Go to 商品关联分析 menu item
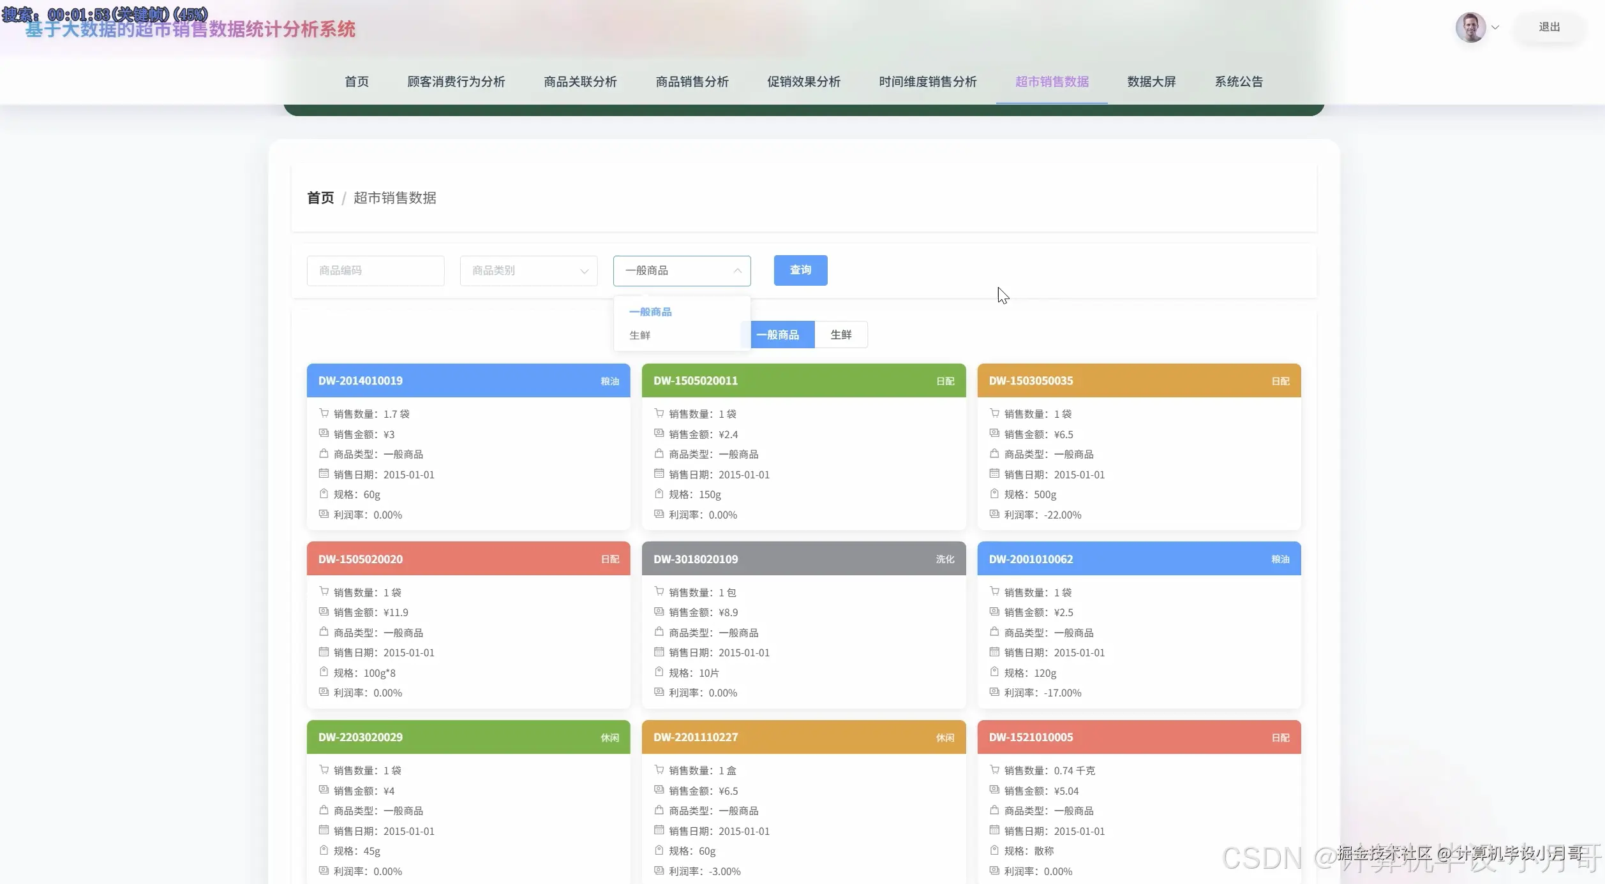 coord(579,82)
